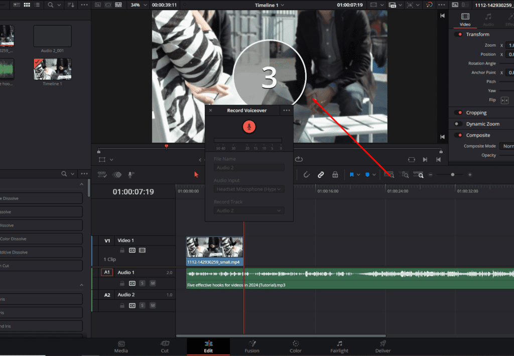Open the Fairlight page tab
This screenshot has height=356, width=514.
(339, 346)
